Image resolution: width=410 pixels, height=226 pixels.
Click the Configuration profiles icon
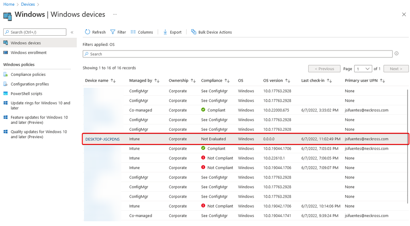pos(5,84)
